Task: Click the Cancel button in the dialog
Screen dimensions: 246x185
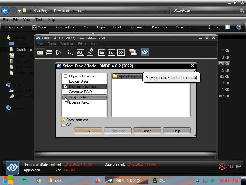Action: (x=147, y=131)
